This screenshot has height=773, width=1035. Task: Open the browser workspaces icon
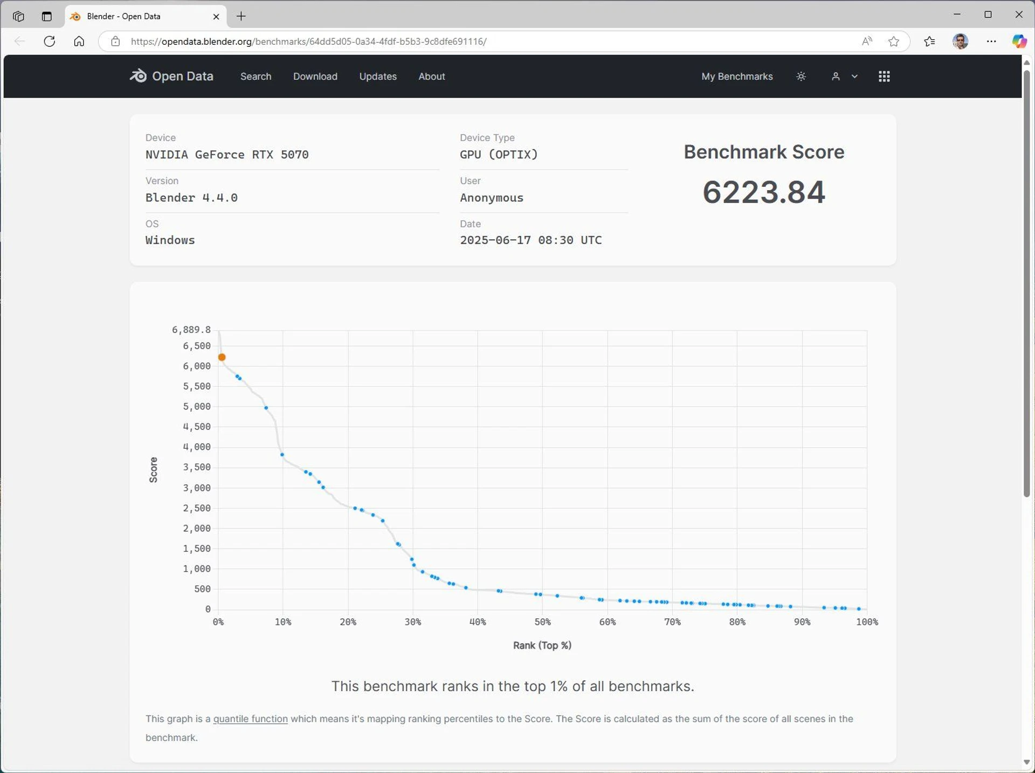tap(18, 16)
